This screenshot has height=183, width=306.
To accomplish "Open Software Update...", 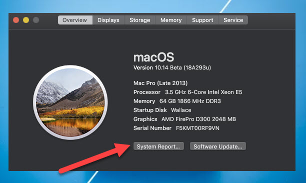I will 218,146.
